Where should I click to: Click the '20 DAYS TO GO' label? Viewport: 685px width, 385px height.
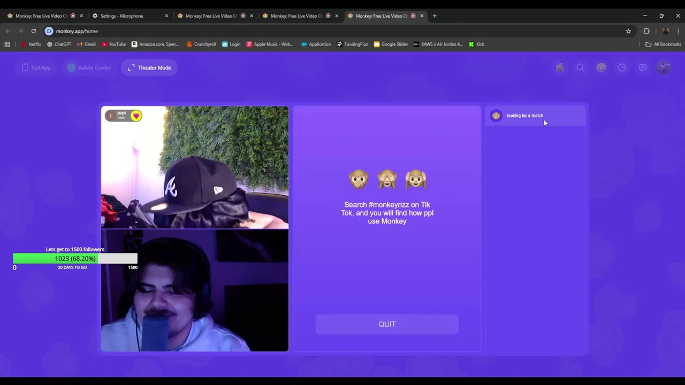pos(72,267)
